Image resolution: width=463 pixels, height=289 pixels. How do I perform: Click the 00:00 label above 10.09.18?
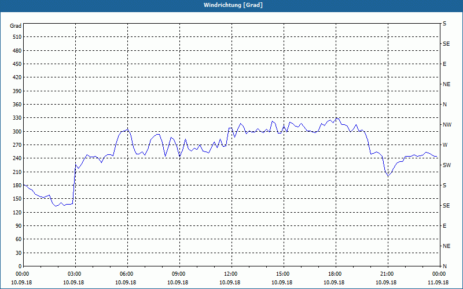click(24, 274)
